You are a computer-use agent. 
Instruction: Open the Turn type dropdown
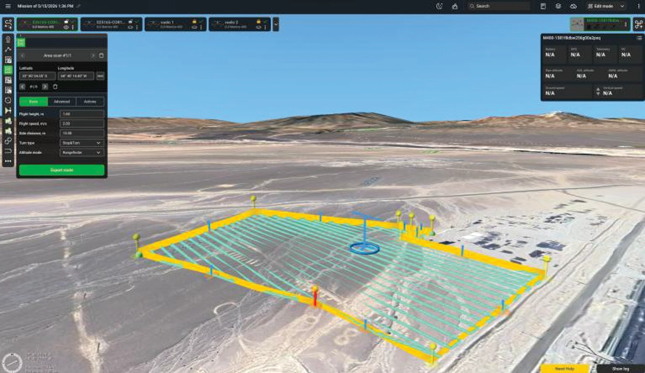[82, 143]
